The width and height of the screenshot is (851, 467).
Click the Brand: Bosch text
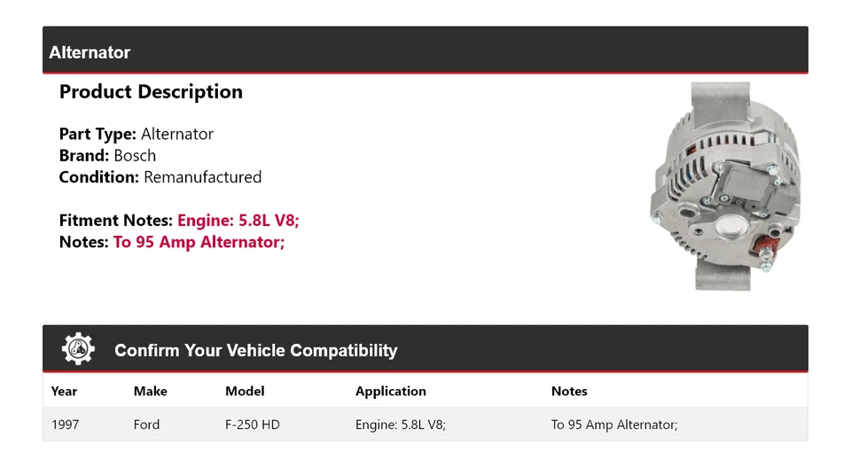[x=107, y=156]
